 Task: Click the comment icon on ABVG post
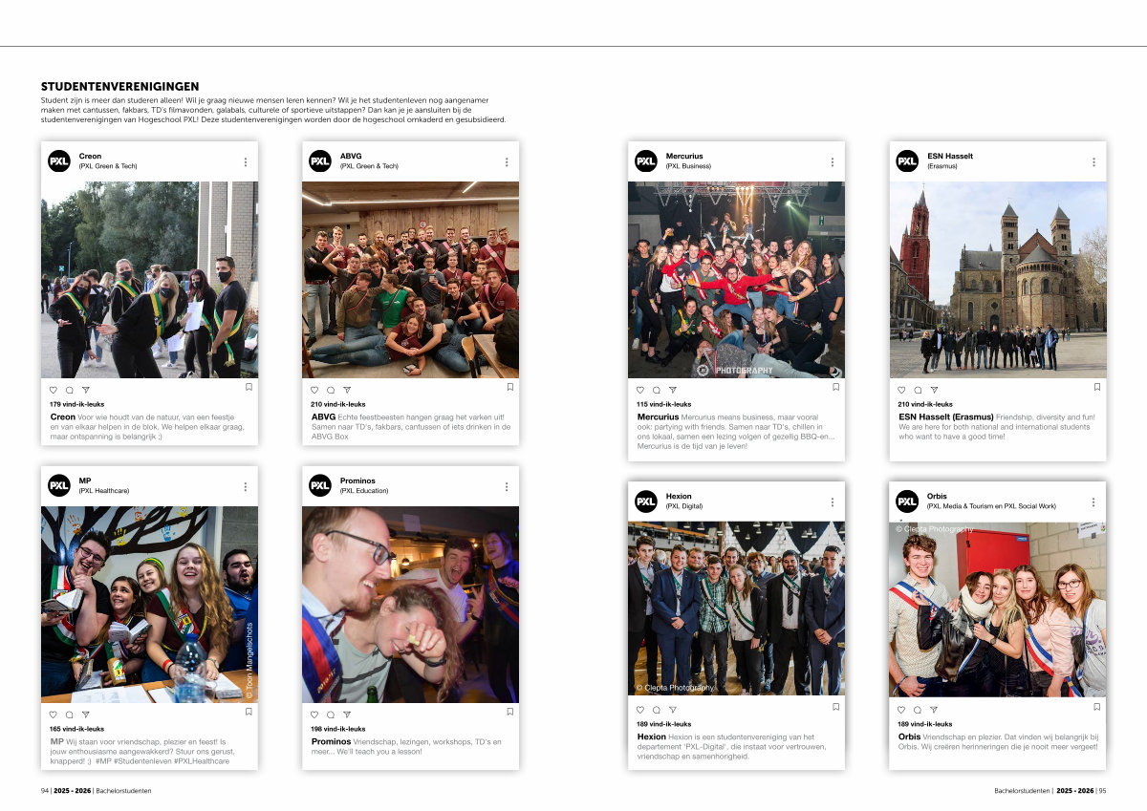point(331,390)
